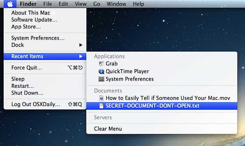245x146 pixels.
Task: Open the File menu
Action: pyautogui.click(x=47, y=4)
